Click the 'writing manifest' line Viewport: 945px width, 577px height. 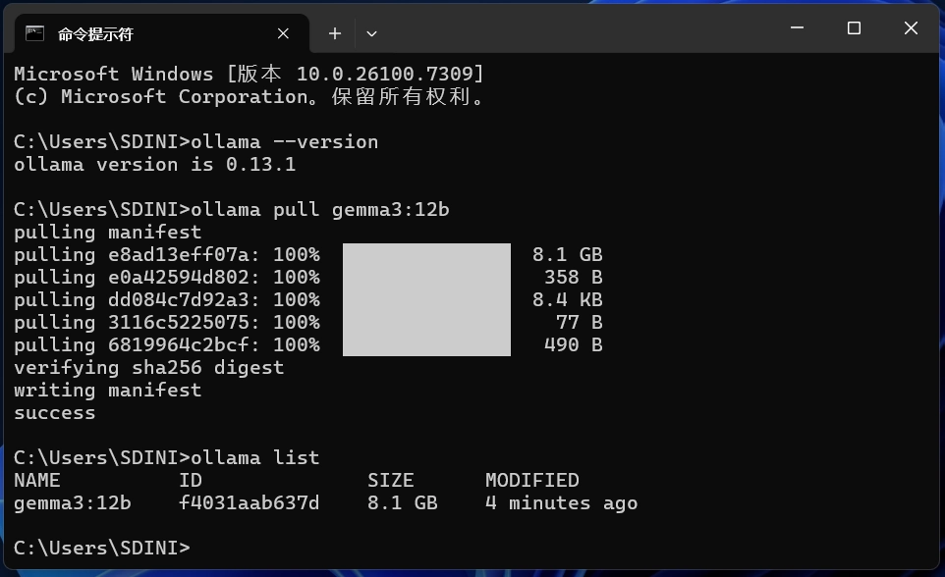click(108, 391)
